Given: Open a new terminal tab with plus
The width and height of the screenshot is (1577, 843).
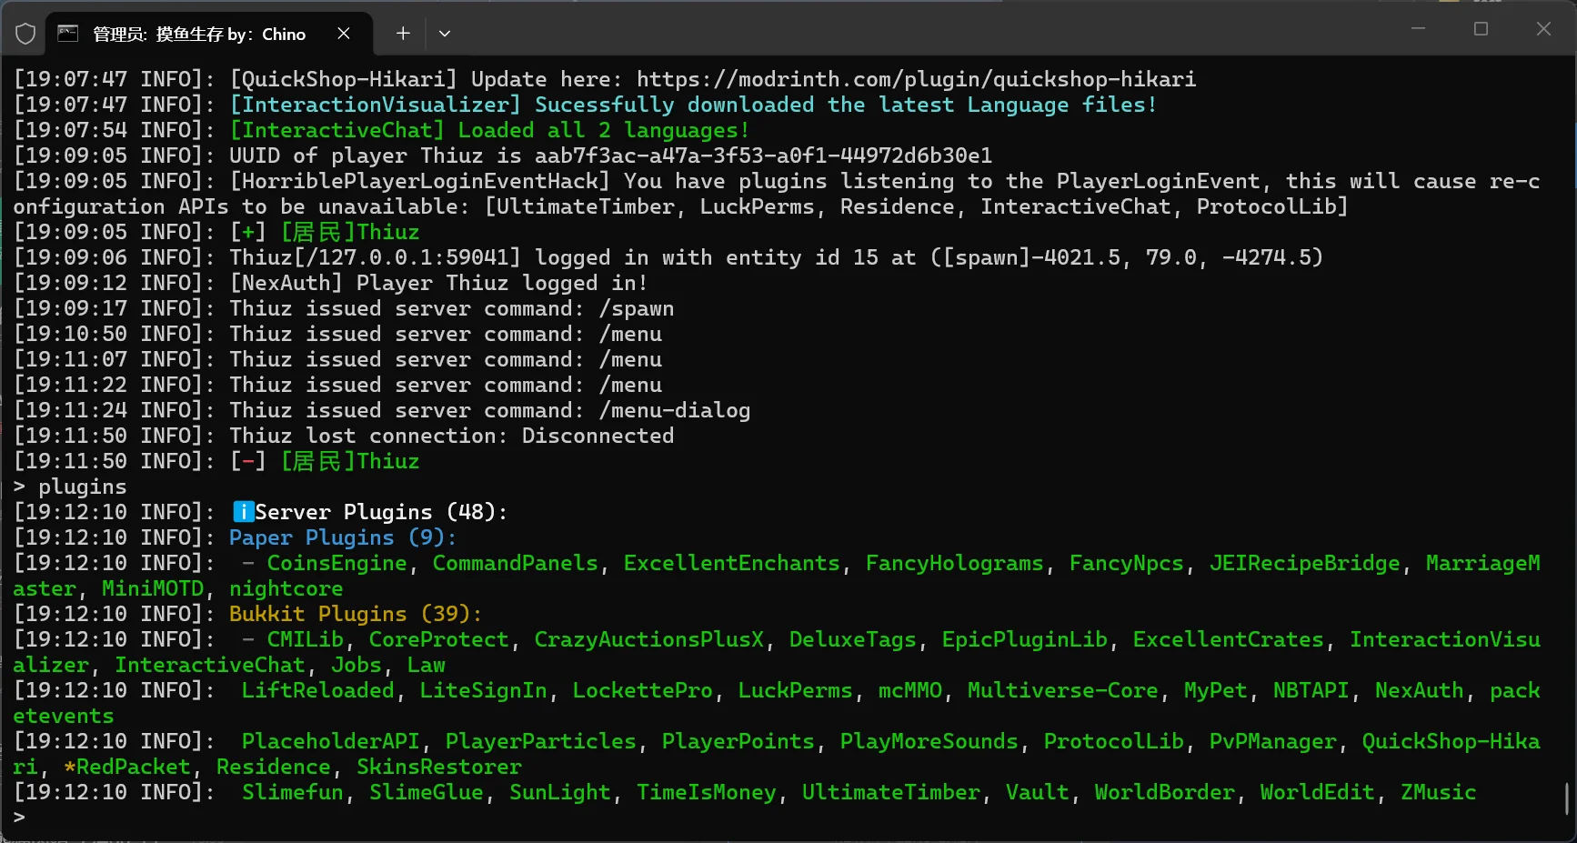Looking at the screenshot, I should (403, 34).
